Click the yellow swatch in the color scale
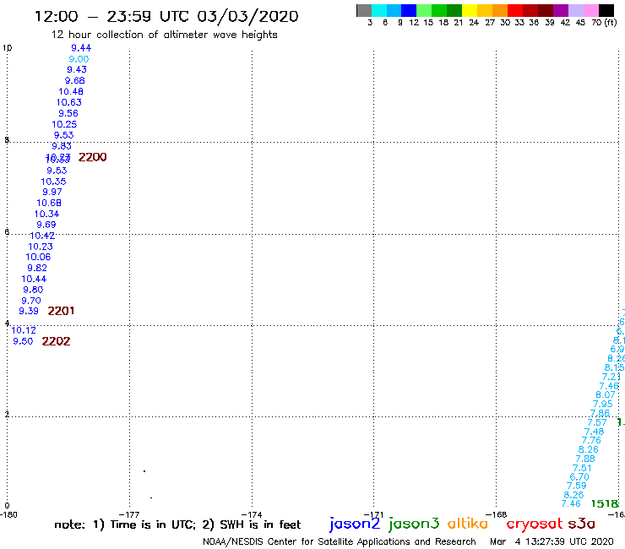Image resolution: width=625 pixels, height=549 pixels. pos(470,10)
